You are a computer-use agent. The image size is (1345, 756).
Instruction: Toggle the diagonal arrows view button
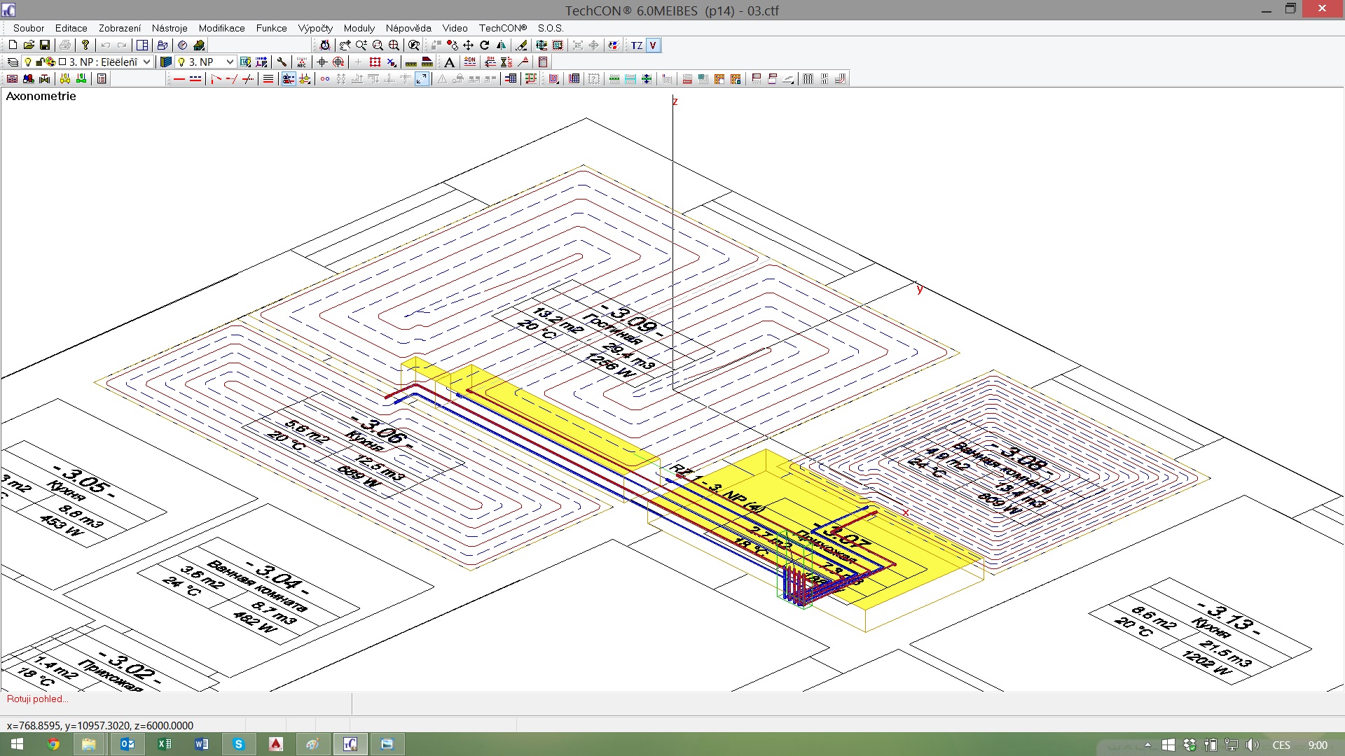(x=422, y=79)
